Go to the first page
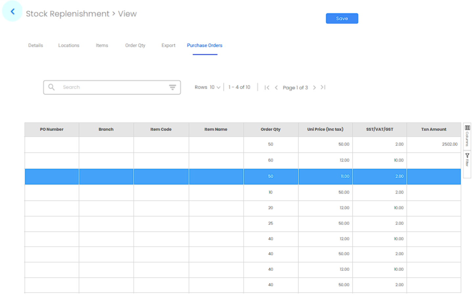This screenshot has width=473, height=296. point(267,87)
